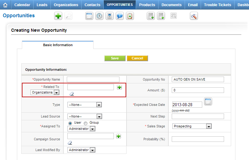249x160 pixels.
Task: Select the User radio button
Action: tap(70, 123)
